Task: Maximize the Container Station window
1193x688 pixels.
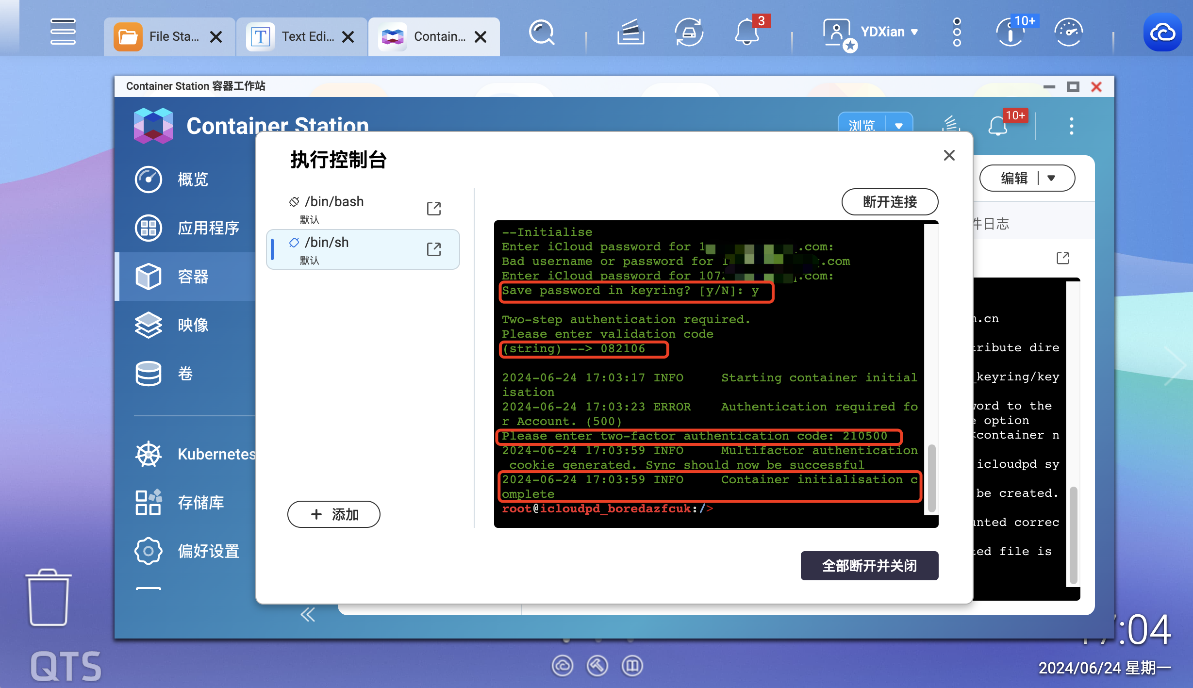Action: point(1073,87)
